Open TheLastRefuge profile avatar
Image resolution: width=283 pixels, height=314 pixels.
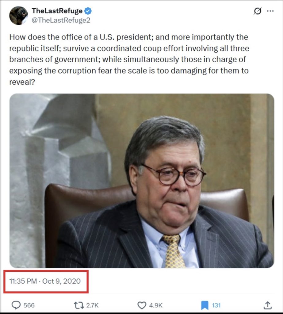tap(19, 15)
